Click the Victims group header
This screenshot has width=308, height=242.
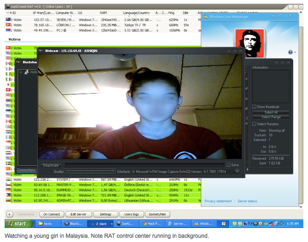pyautogui.click(x=14, y=39)
